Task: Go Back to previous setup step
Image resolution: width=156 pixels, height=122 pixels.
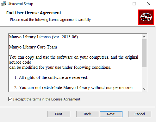Action: tap(88, 114)
